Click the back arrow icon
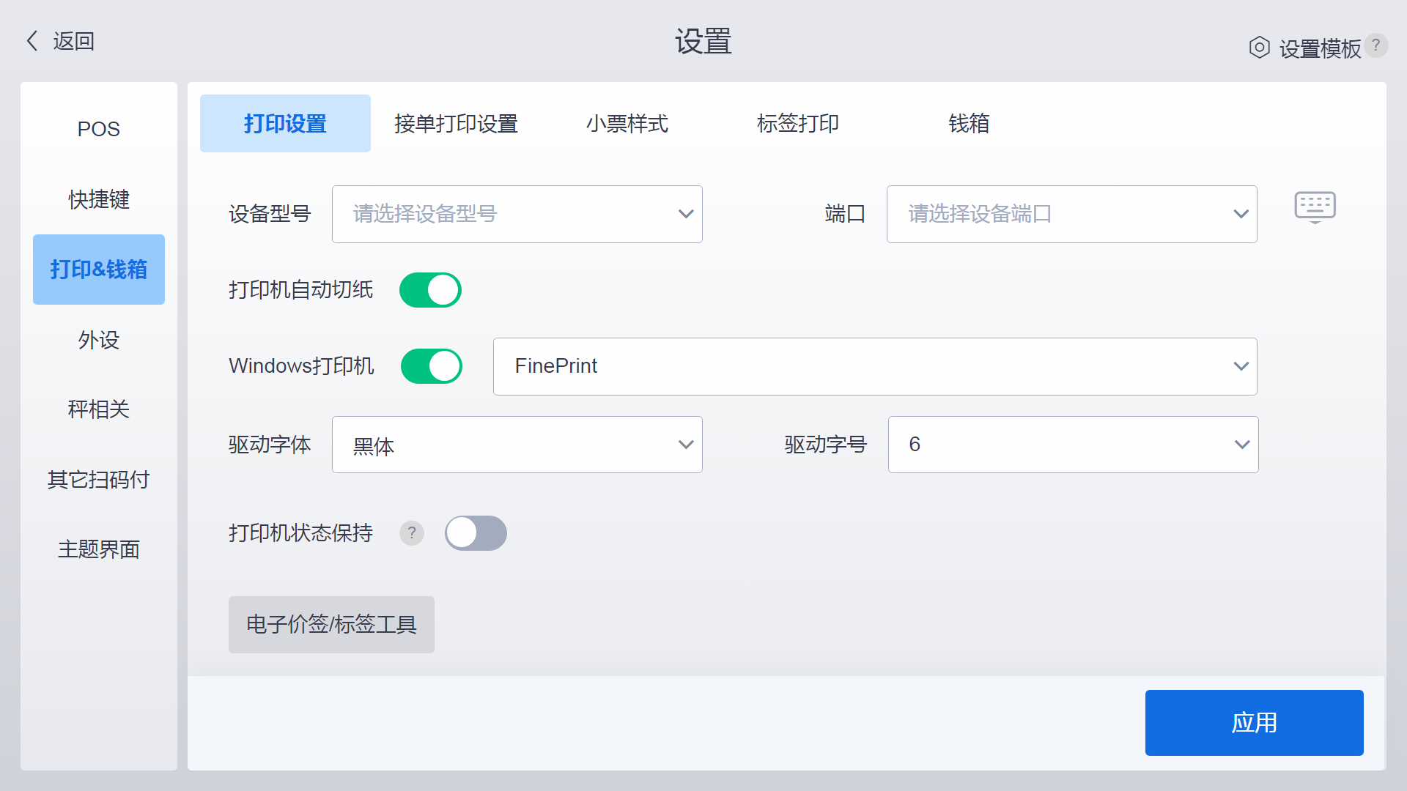Viewport: 1407px width, 791px height. click(32, 41)
